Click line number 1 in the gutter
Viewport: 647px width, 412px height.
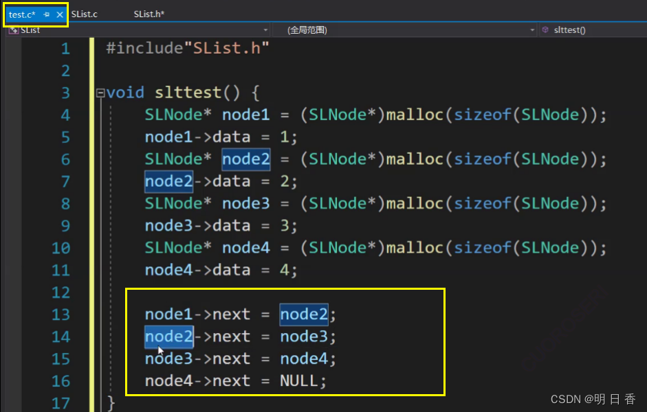[65, 49]
